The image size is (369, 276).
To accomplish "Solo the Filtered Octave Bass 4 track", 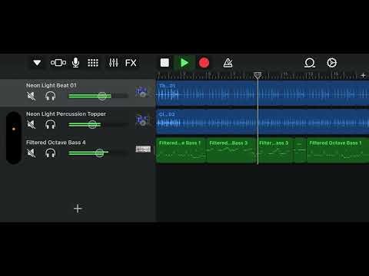I will 50,153.
